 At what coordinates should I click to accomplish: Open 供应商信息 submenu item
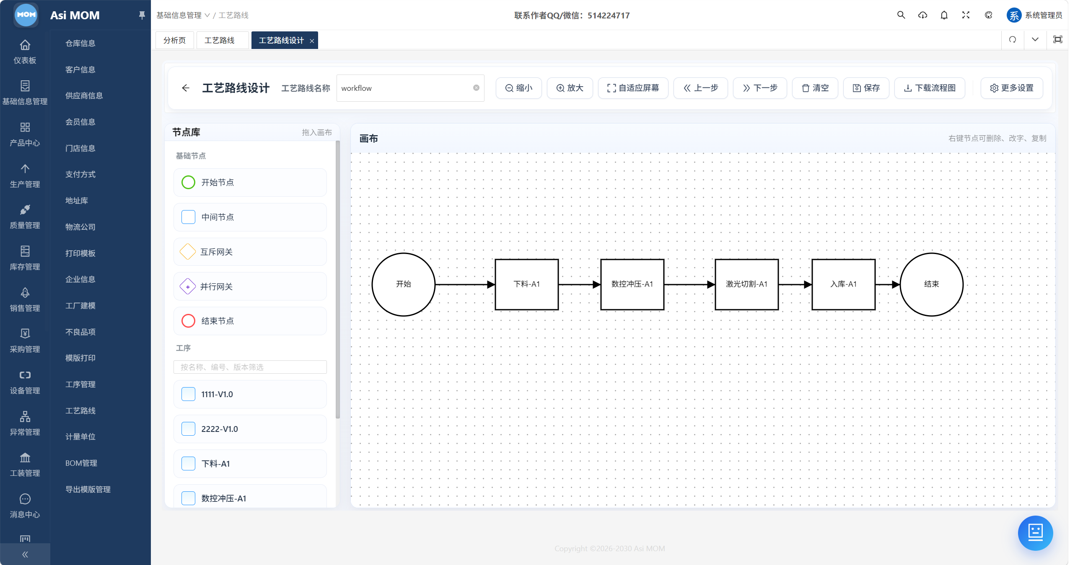(84, 95)
